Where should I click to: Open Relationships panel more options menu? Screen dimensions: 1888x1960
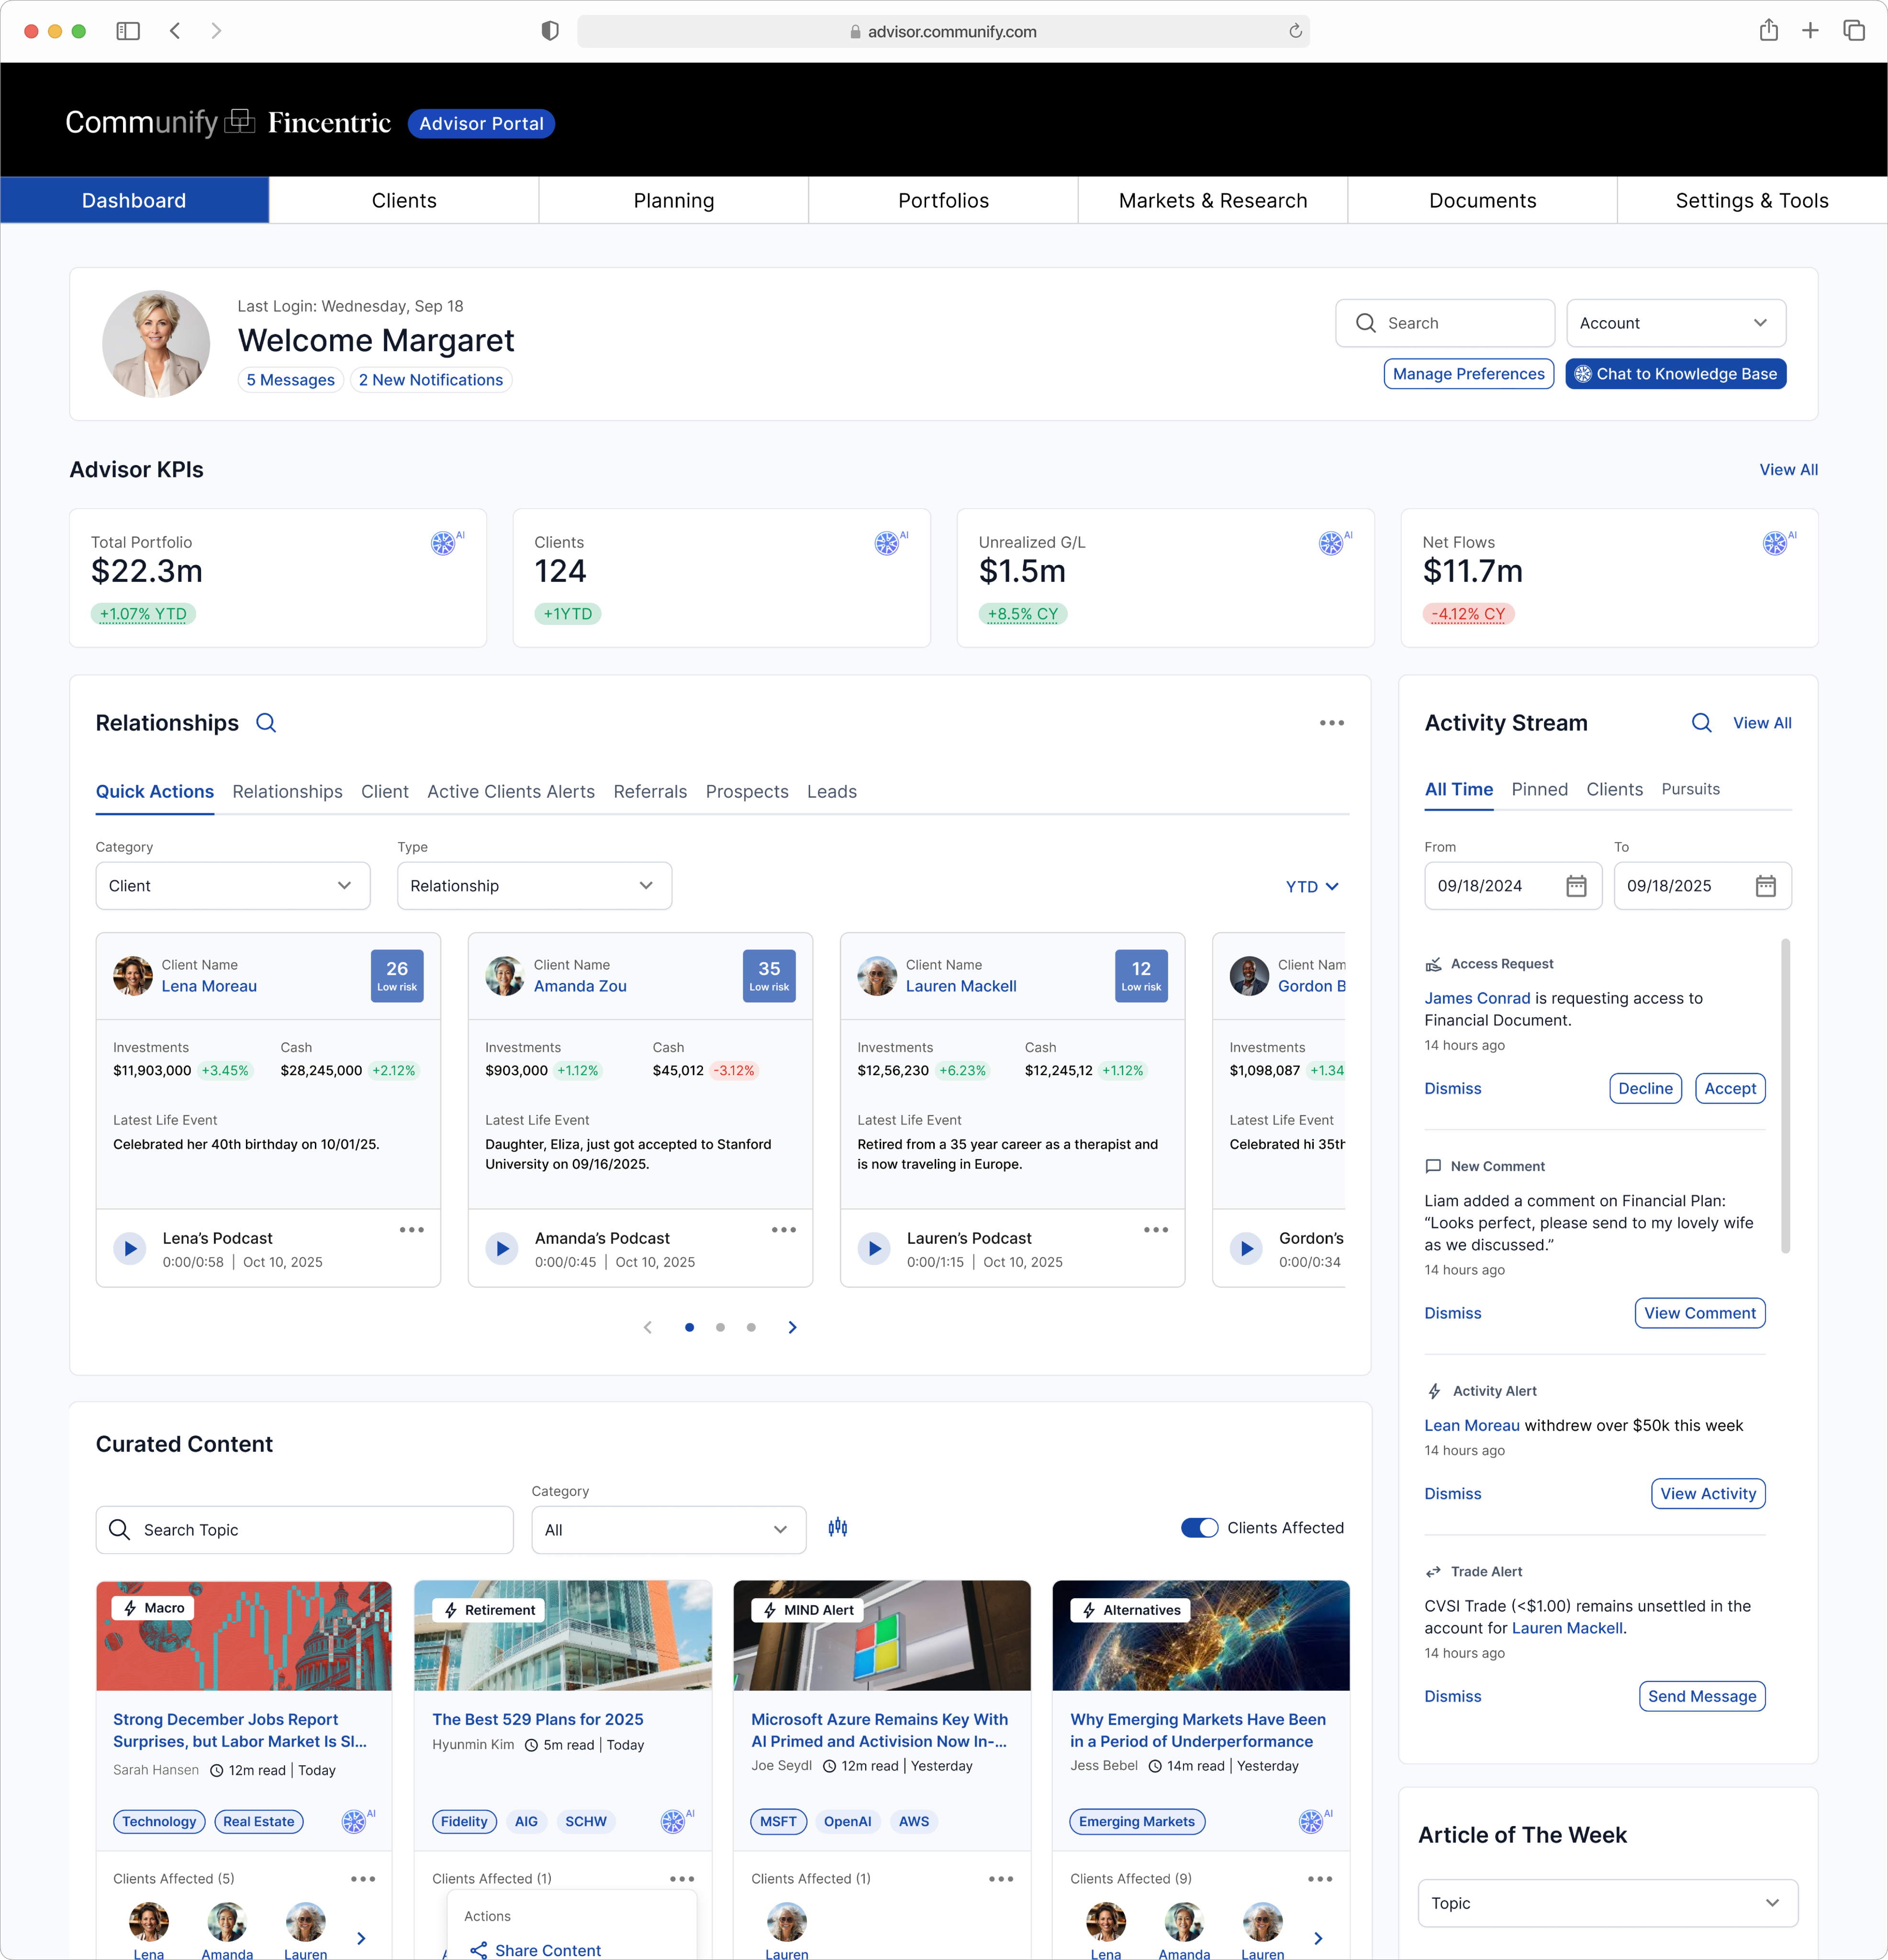[1331, 723]
